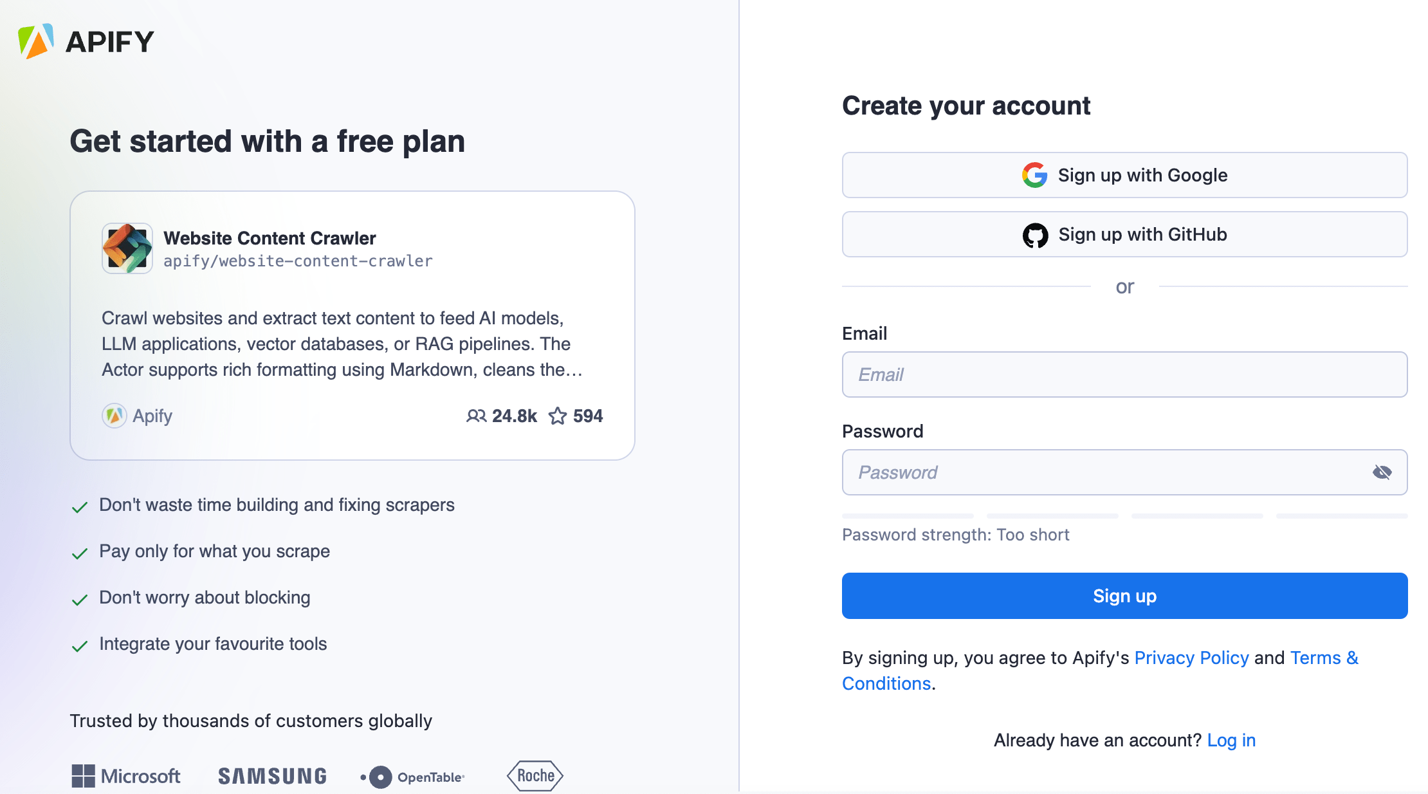1428x794 pixels.
Task: Click the Microsoft logo in trusted customers row
Action: [126, 776]
